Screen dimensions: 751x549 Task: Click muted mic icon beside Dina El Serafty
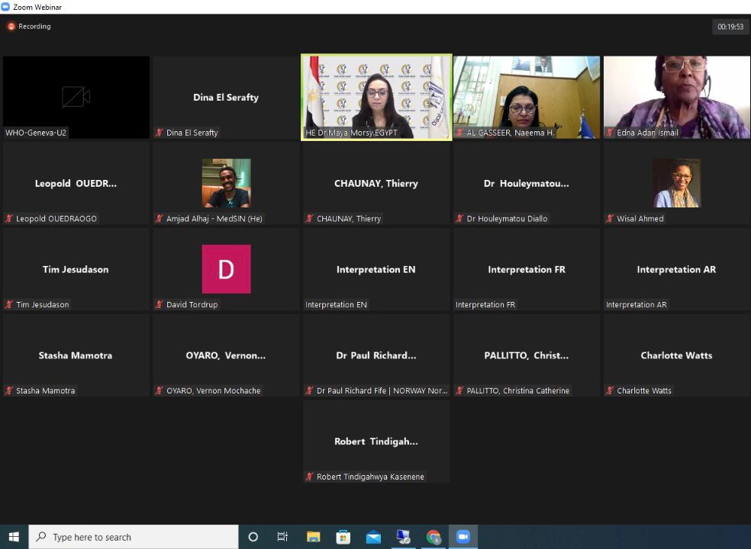point(160,133)
